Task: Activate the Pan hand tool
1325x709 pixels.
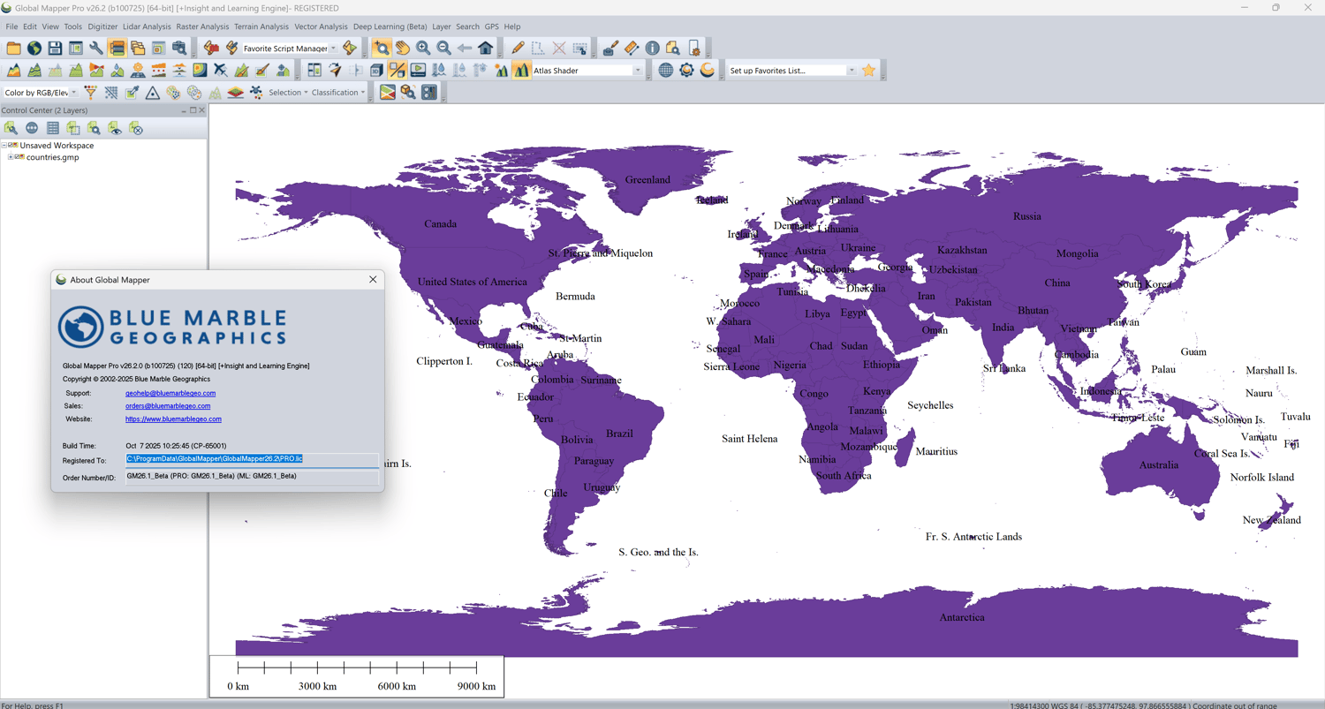Action: 403,49
